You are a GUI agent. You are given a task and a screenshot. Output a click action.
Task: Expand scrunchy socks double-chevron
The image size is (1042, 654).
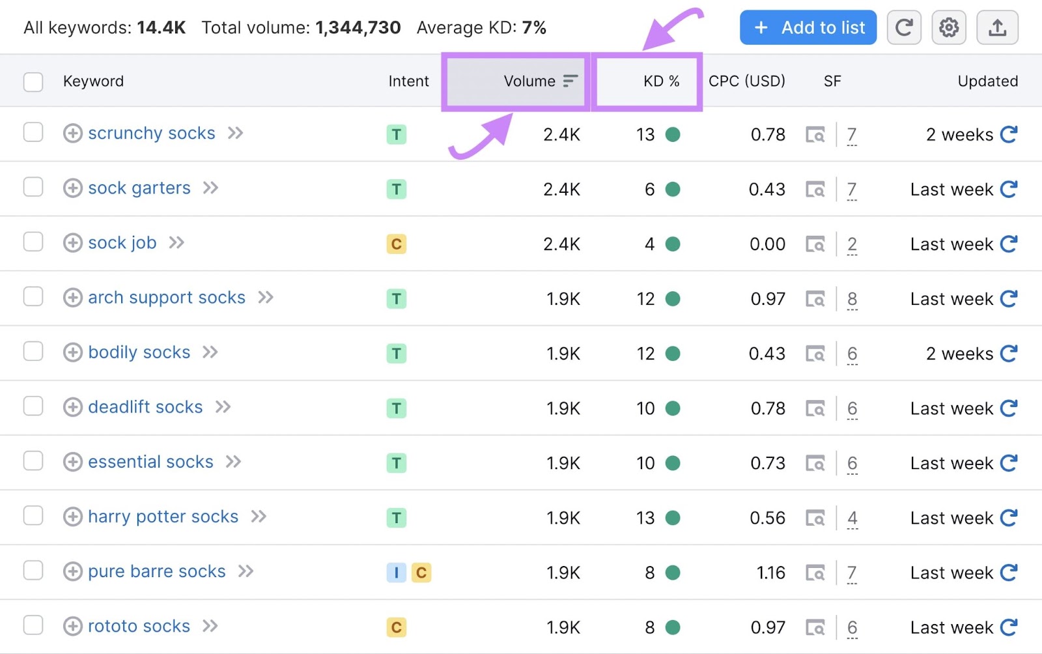tap(235, 133)
